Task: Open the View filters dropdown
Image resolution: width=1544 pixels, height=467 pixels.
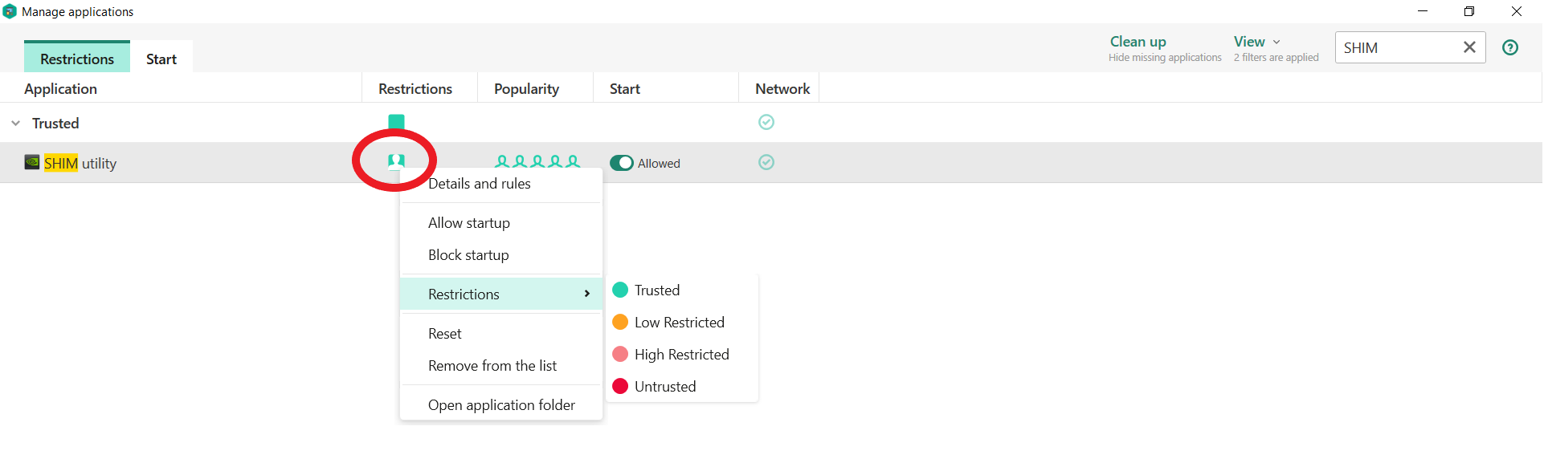Action: point(1257,42)
